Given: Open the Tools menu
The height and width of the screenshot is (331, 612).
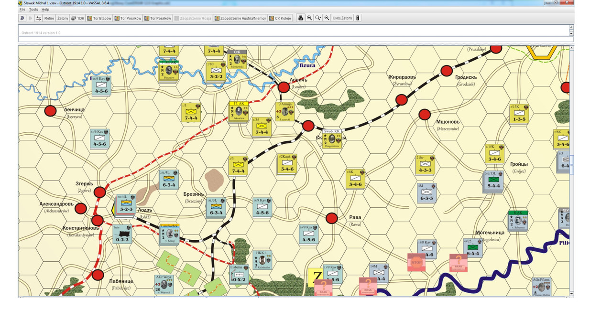Looking at the screenshot, I should click(x=33, y=10).
